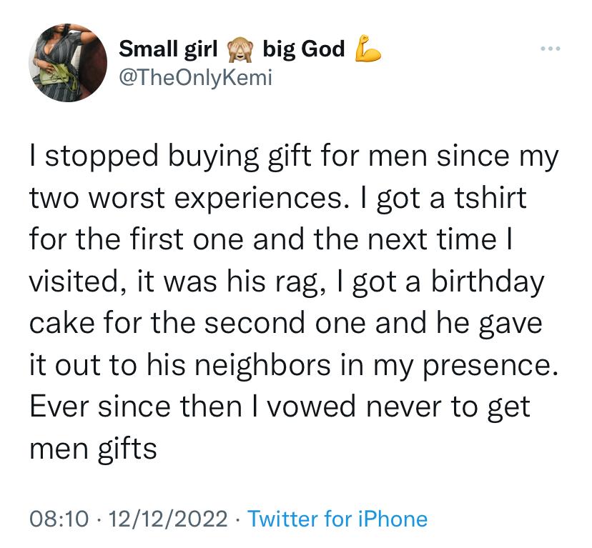
Task: Click the tweet's last line 'men gifts'
Action: point(93,449)
